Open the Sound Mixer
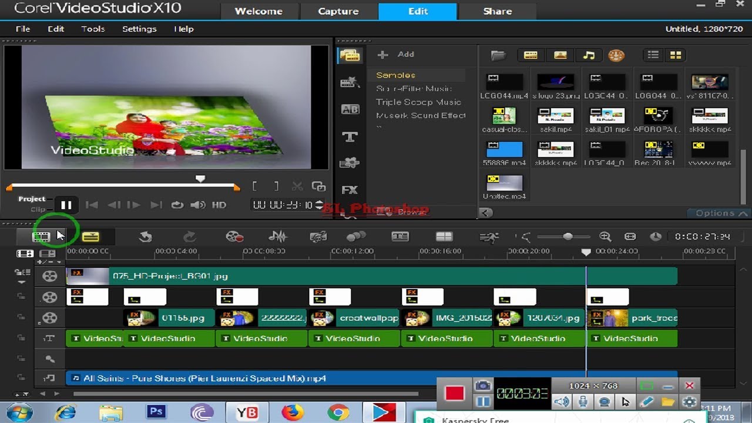This screenshot has height=423, width=752. tap(277, 237)
